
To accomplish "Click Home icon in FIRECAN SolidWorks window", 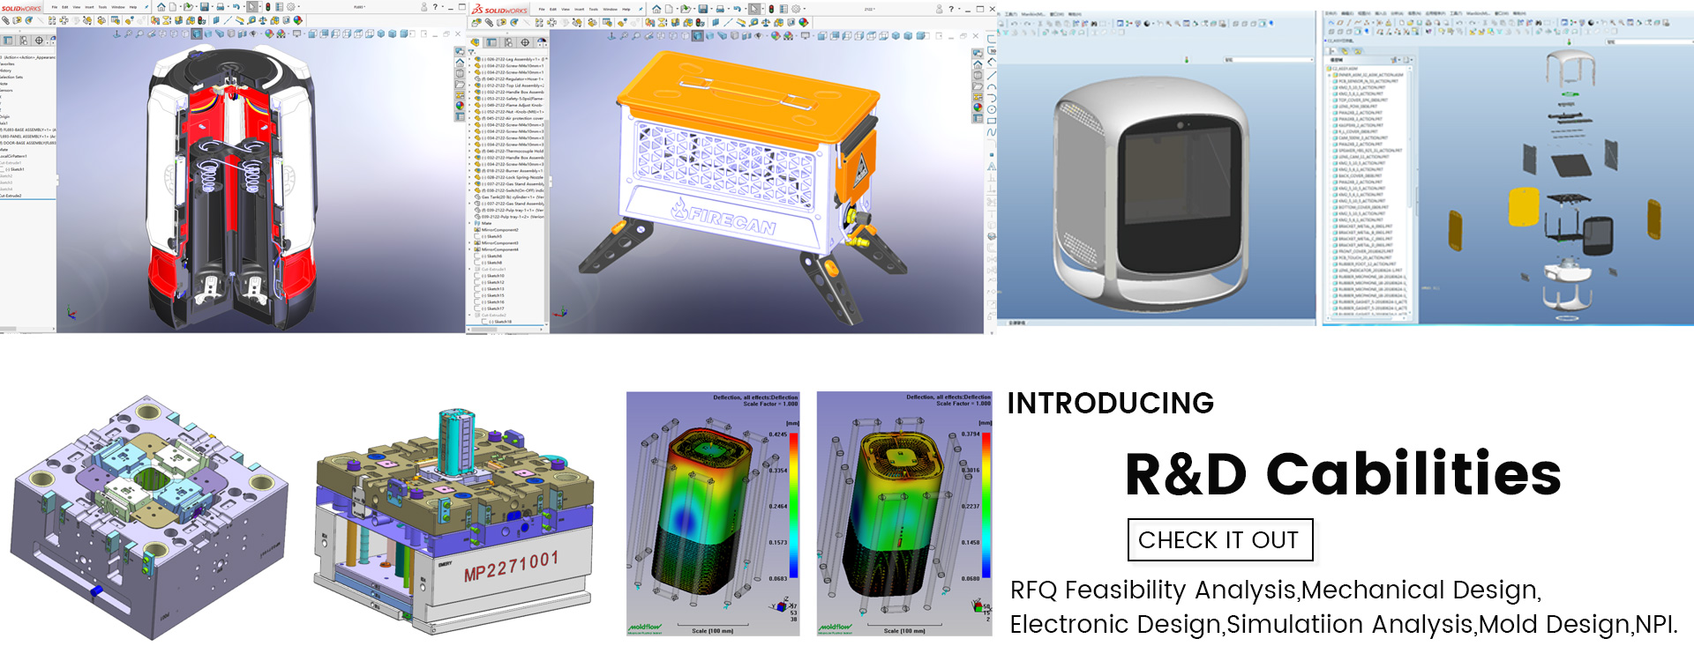I will tap(656, 9).
